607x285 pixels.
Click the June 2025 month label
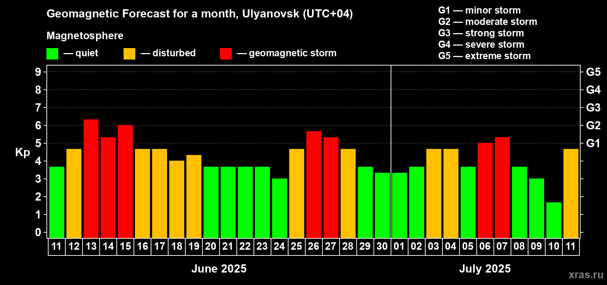tap(219, 269)
